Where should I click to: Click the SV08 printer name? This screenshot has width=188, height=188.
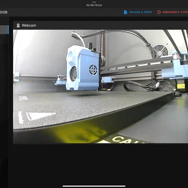click(x=3, y=12)
